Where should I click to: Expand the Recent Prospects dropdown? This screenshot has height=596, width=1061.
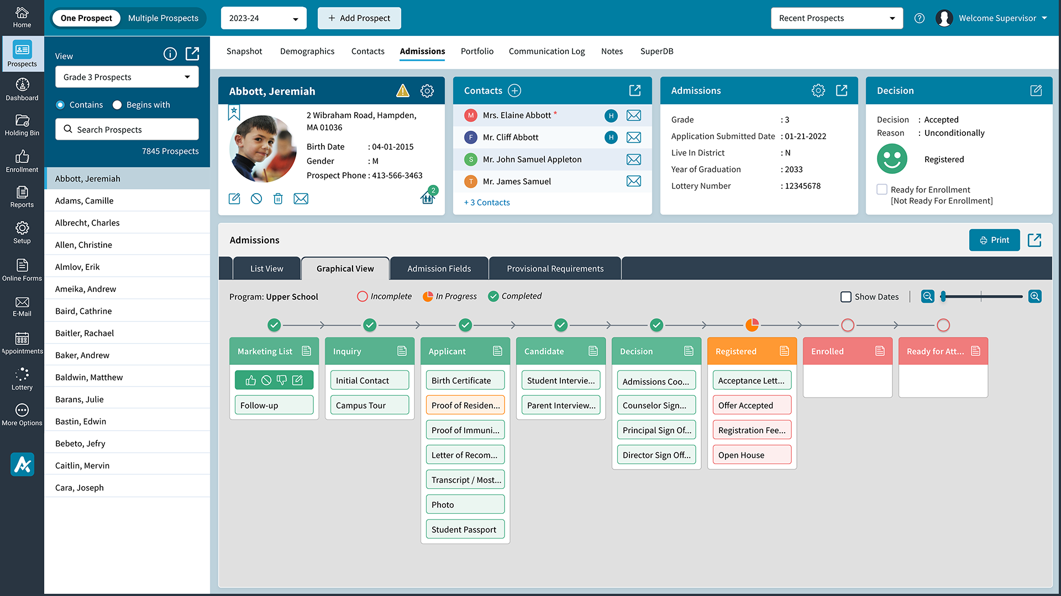pos(837,18)
